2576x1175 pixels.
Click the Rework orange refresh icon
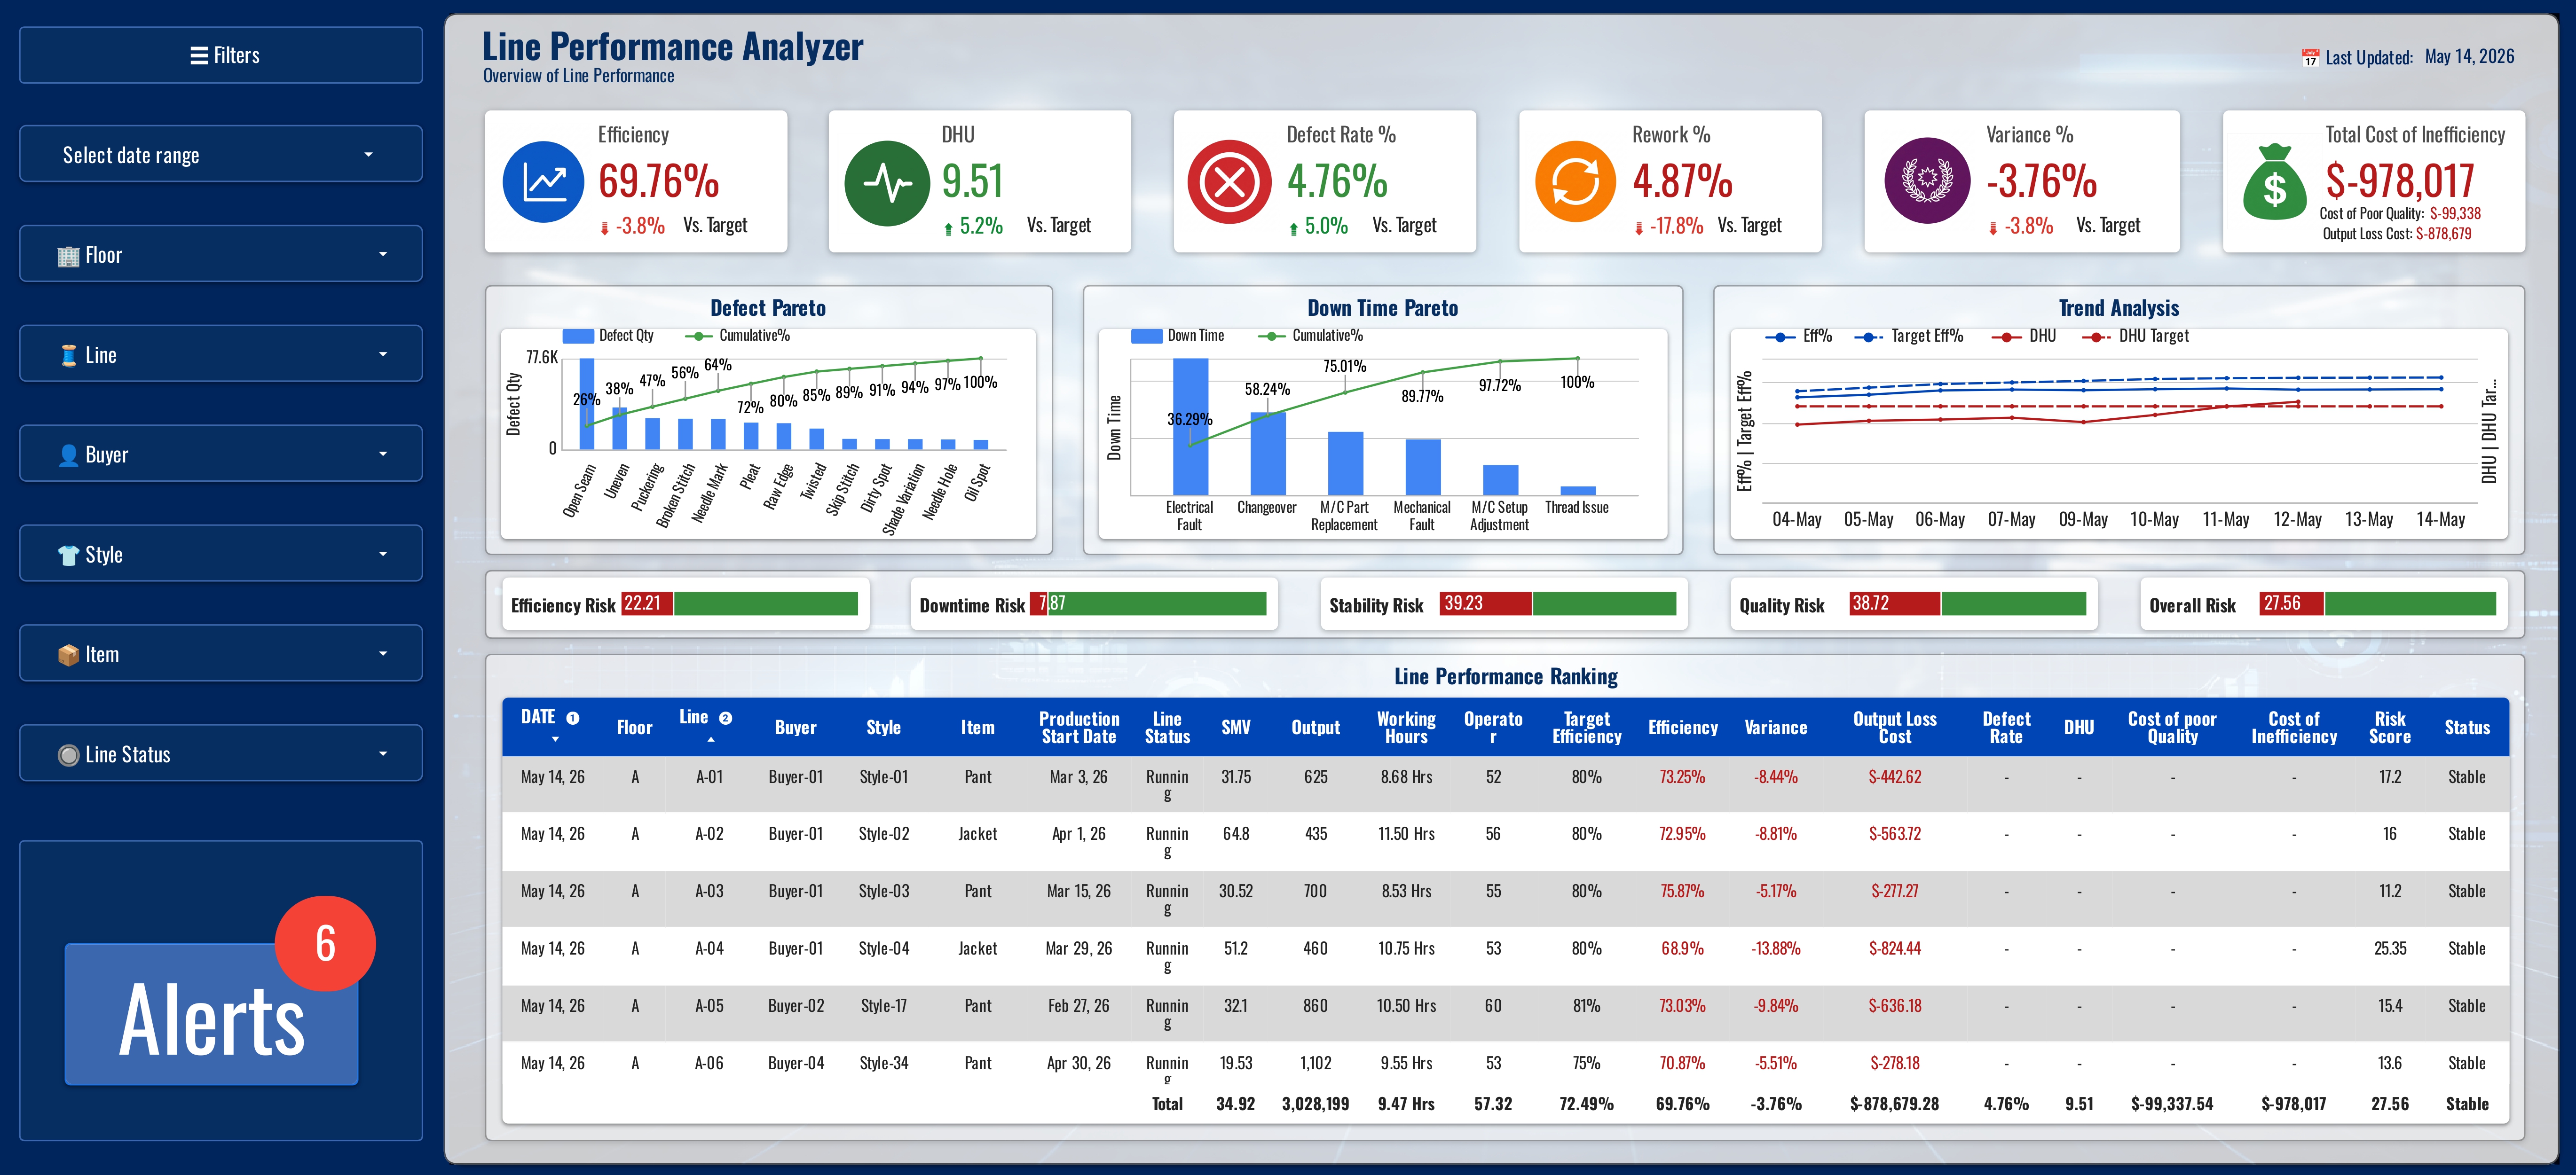click(x=1575, y=182)
